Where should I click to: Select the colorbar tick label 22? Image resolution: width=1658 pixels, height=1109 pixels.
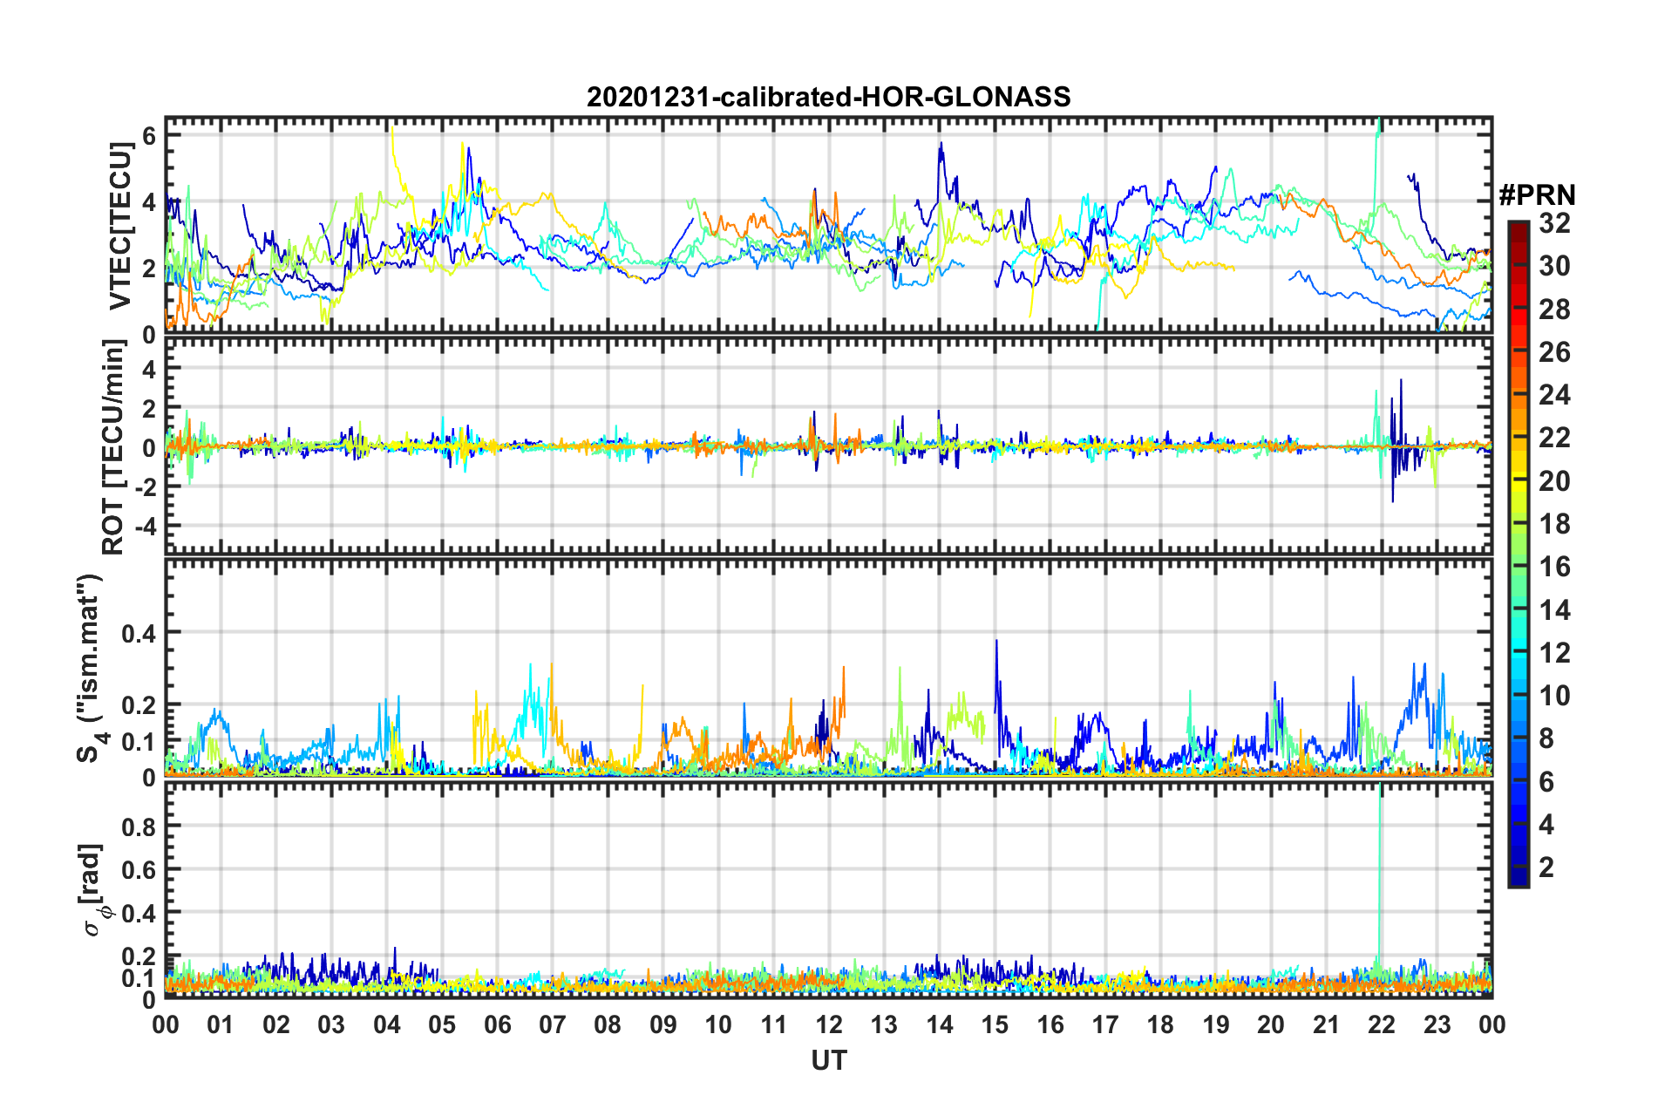pos(1554,438)
